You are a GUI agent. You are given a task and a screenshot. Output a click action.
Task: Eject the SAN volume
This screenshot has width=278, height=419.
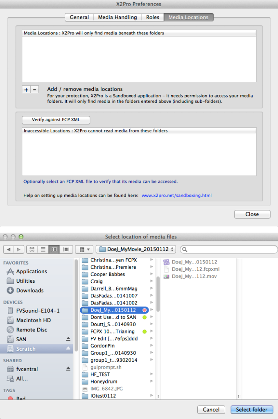click(68, 339)
